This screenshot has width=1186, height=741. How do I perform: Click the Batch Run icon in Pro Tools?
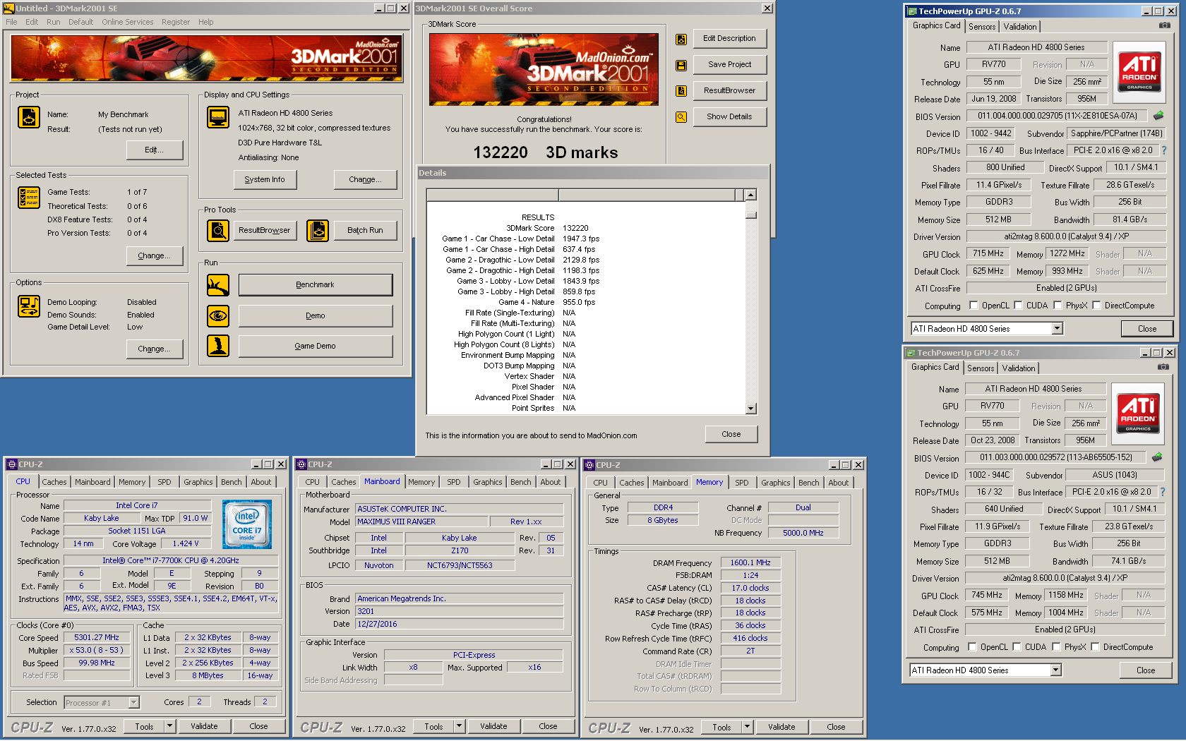click(318, 230)
